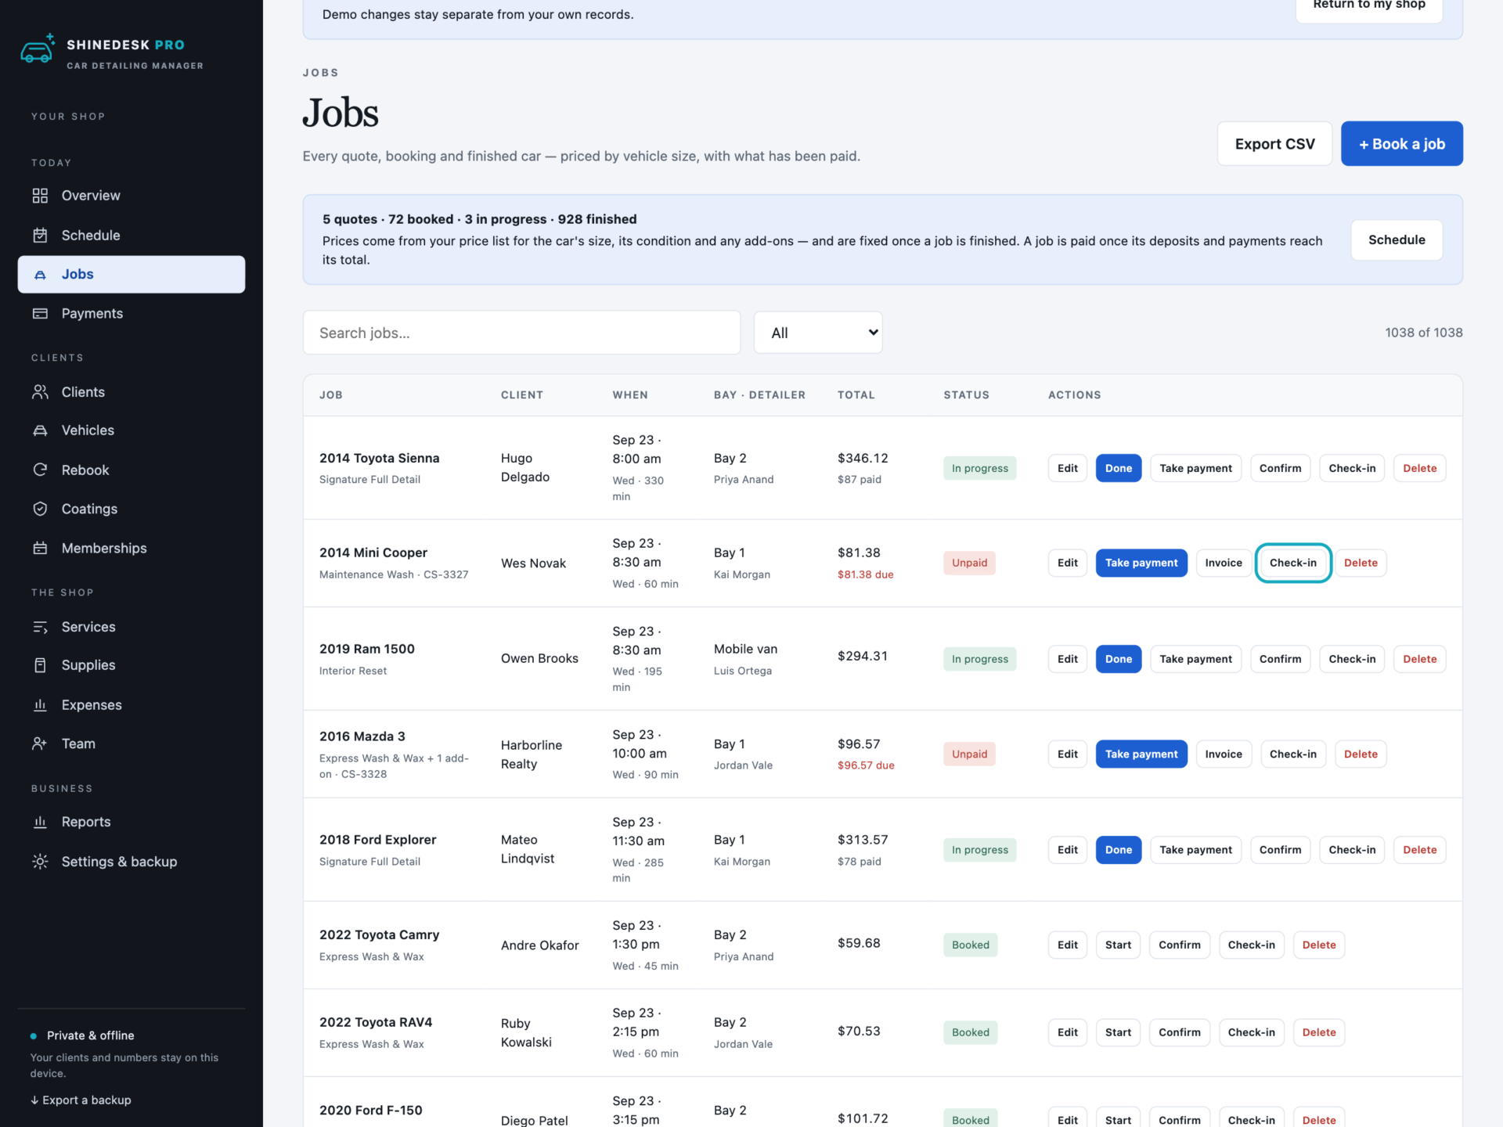Click the Overview grid icon in sidebar
The height and width of the screenshot is (1127, 1503).
(x=40, y=196)
